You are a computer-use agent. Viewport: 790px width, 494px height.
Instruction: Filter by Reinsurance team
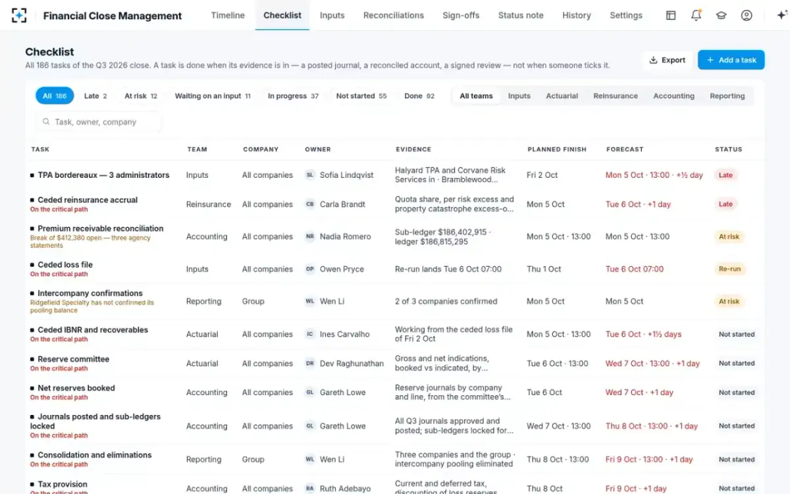pos(616,96)
